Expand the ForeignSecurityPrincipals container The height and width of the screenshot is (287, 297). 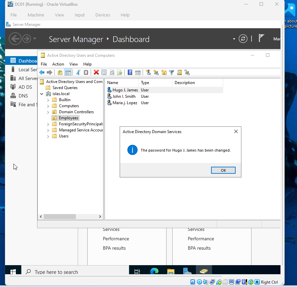[x=48, y=124]
